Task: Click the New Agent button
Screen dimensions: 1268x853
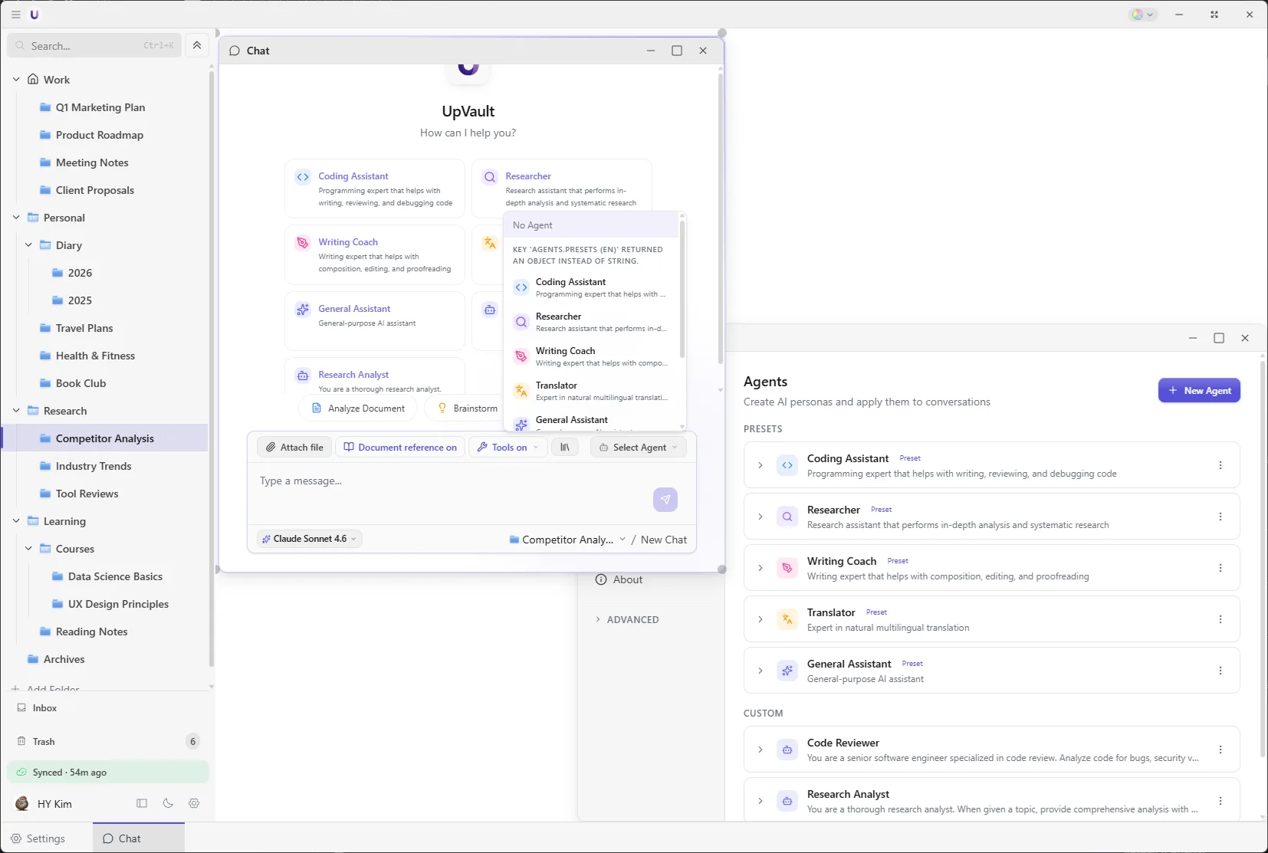Action: click(1198, 390)
